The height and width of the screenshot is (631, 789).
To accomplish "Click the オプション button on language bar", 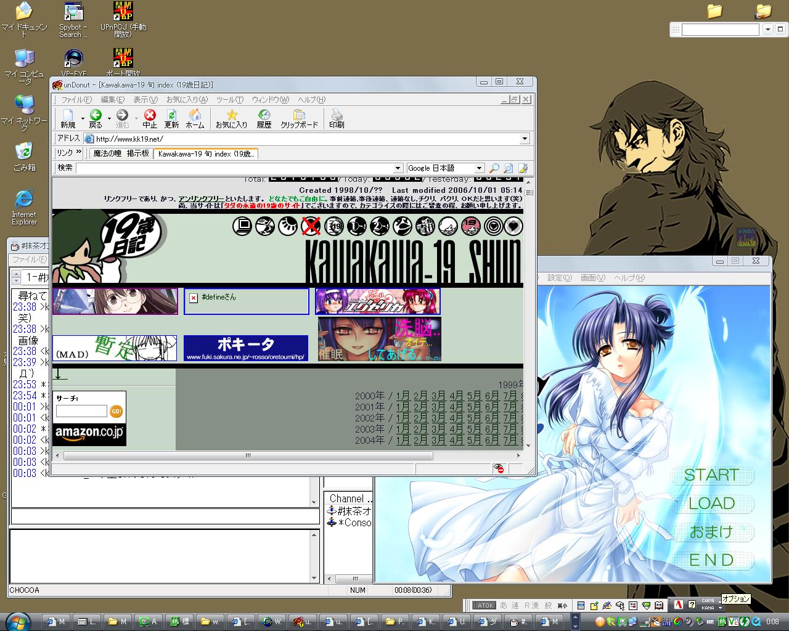I will coord(735,599).
